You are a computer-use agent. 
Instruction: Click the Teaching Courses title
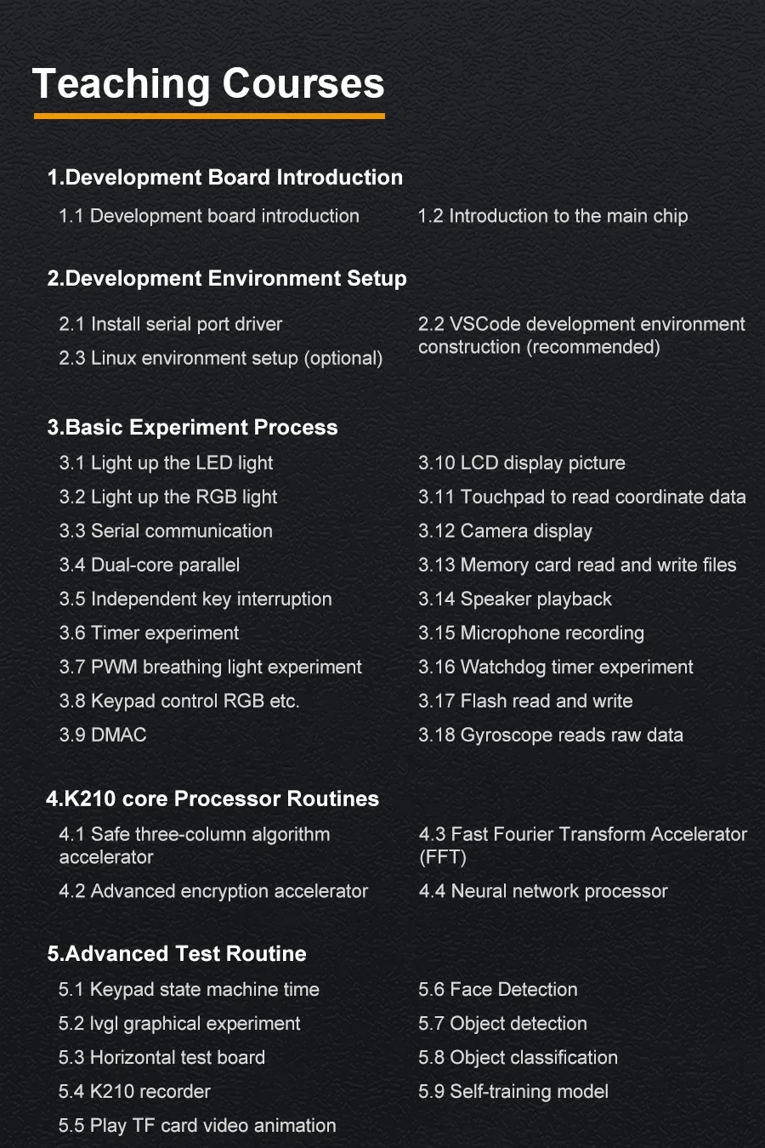208,84
